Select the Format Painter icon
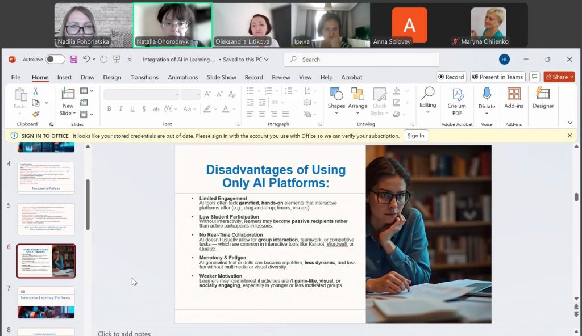 pyautogui.click(x=36, y=114)
